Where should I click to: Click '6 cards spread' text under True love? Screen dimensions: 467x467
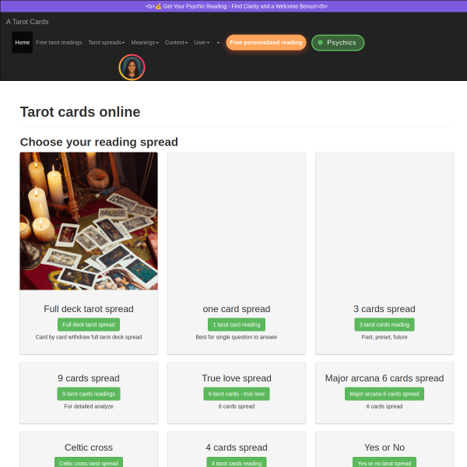pos(237,406)
